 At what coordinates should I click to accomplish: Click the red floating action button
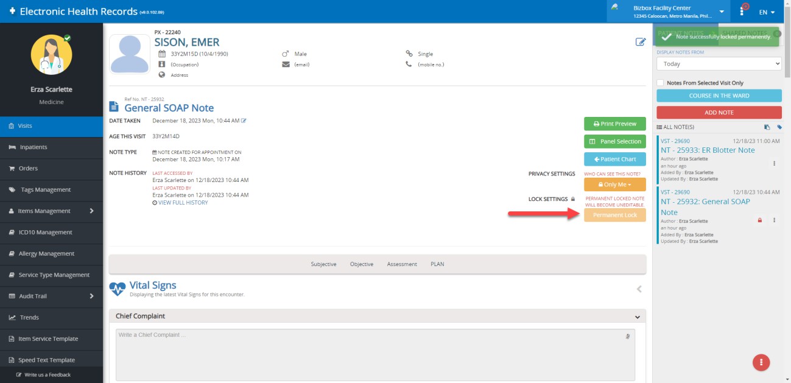click(761, 362)
